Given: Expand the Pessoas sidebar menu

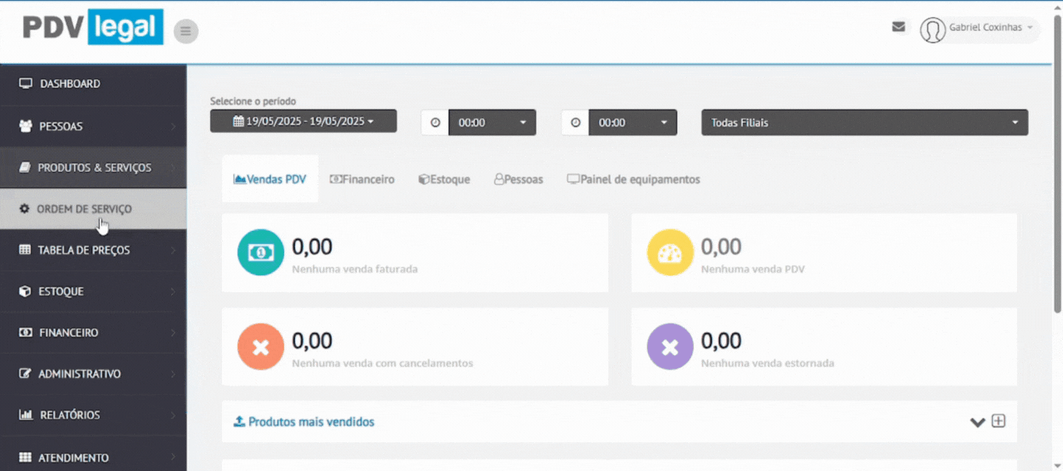Looking at the screenshot, I should [x=61, y=126].
